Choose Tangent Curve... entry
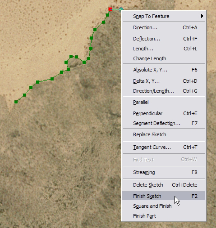The image size is (216, 228). point(164,147)
